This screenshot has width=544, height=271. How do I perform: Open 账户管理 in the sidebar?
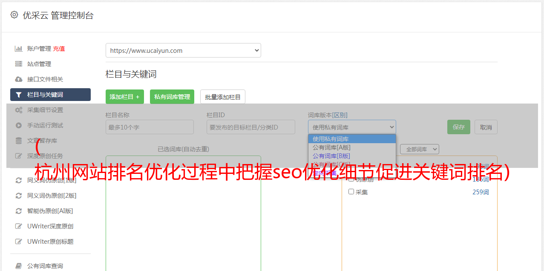39,49
